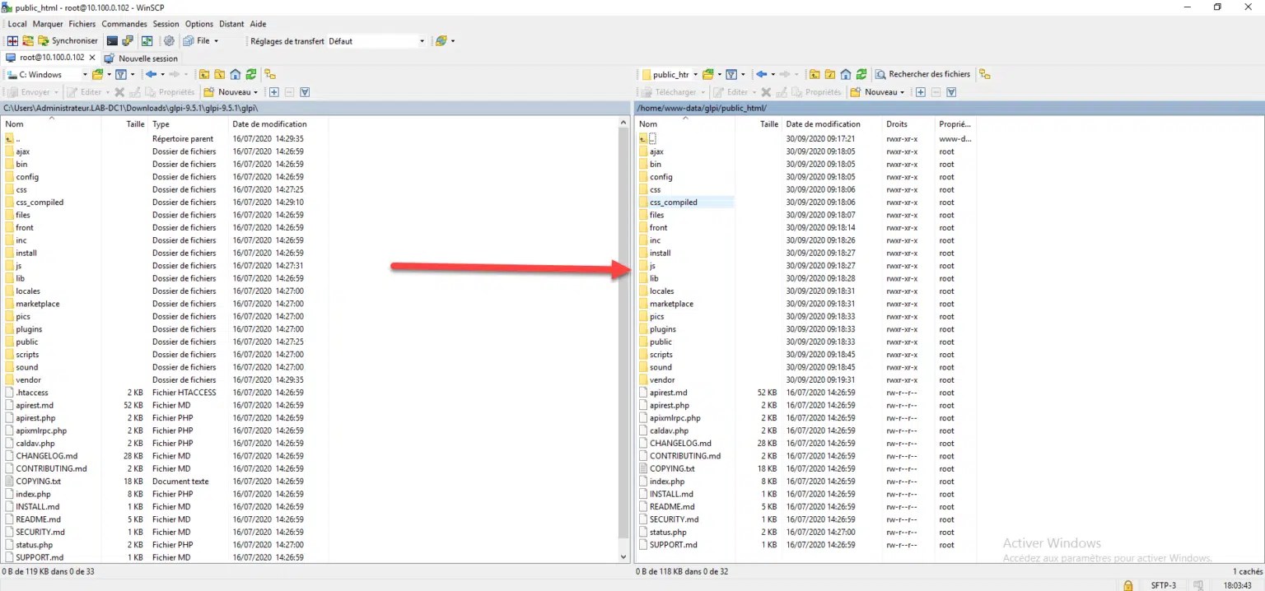Open the Marquer menu
Image resolution: width=1265 pixels, height=591 pixels.
point(48,24)
